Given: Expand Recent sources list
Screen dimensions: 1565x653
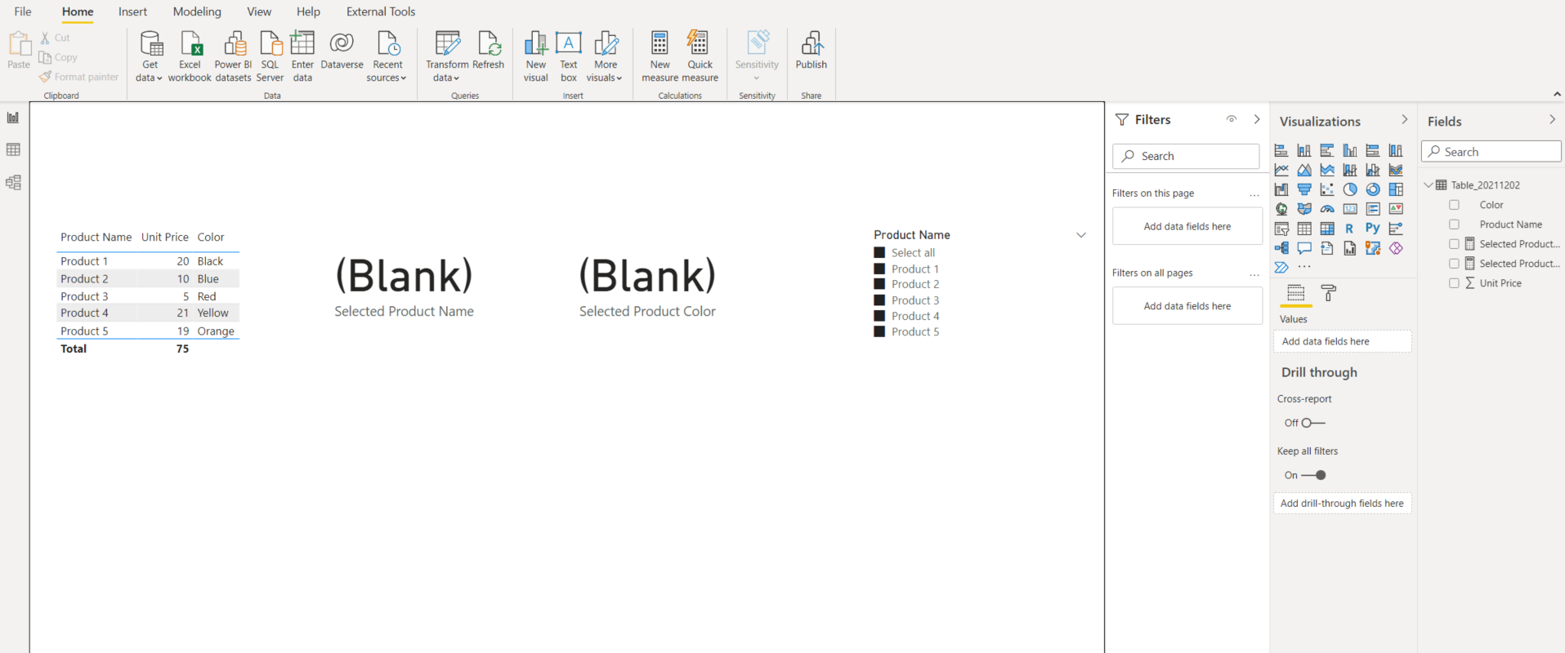Looking at the screenshot, I should click(x=387, y=56).
